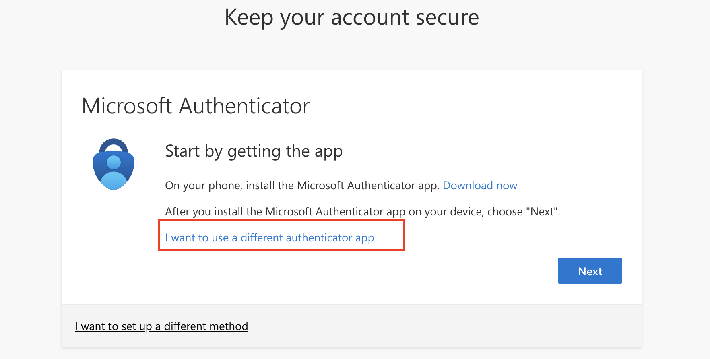Click the word "app" in the subheading
This screenshot has width=710, height=359.
coord(328,151)
